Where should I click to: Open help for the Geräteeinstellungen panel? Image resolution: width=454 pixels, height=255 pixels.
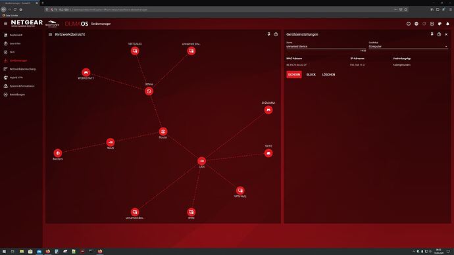click(439, 34)
